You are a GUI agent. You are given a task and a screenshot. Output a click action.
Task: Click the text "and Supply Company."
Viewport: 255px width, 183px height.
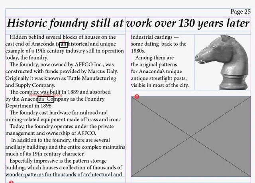(30, 85)
